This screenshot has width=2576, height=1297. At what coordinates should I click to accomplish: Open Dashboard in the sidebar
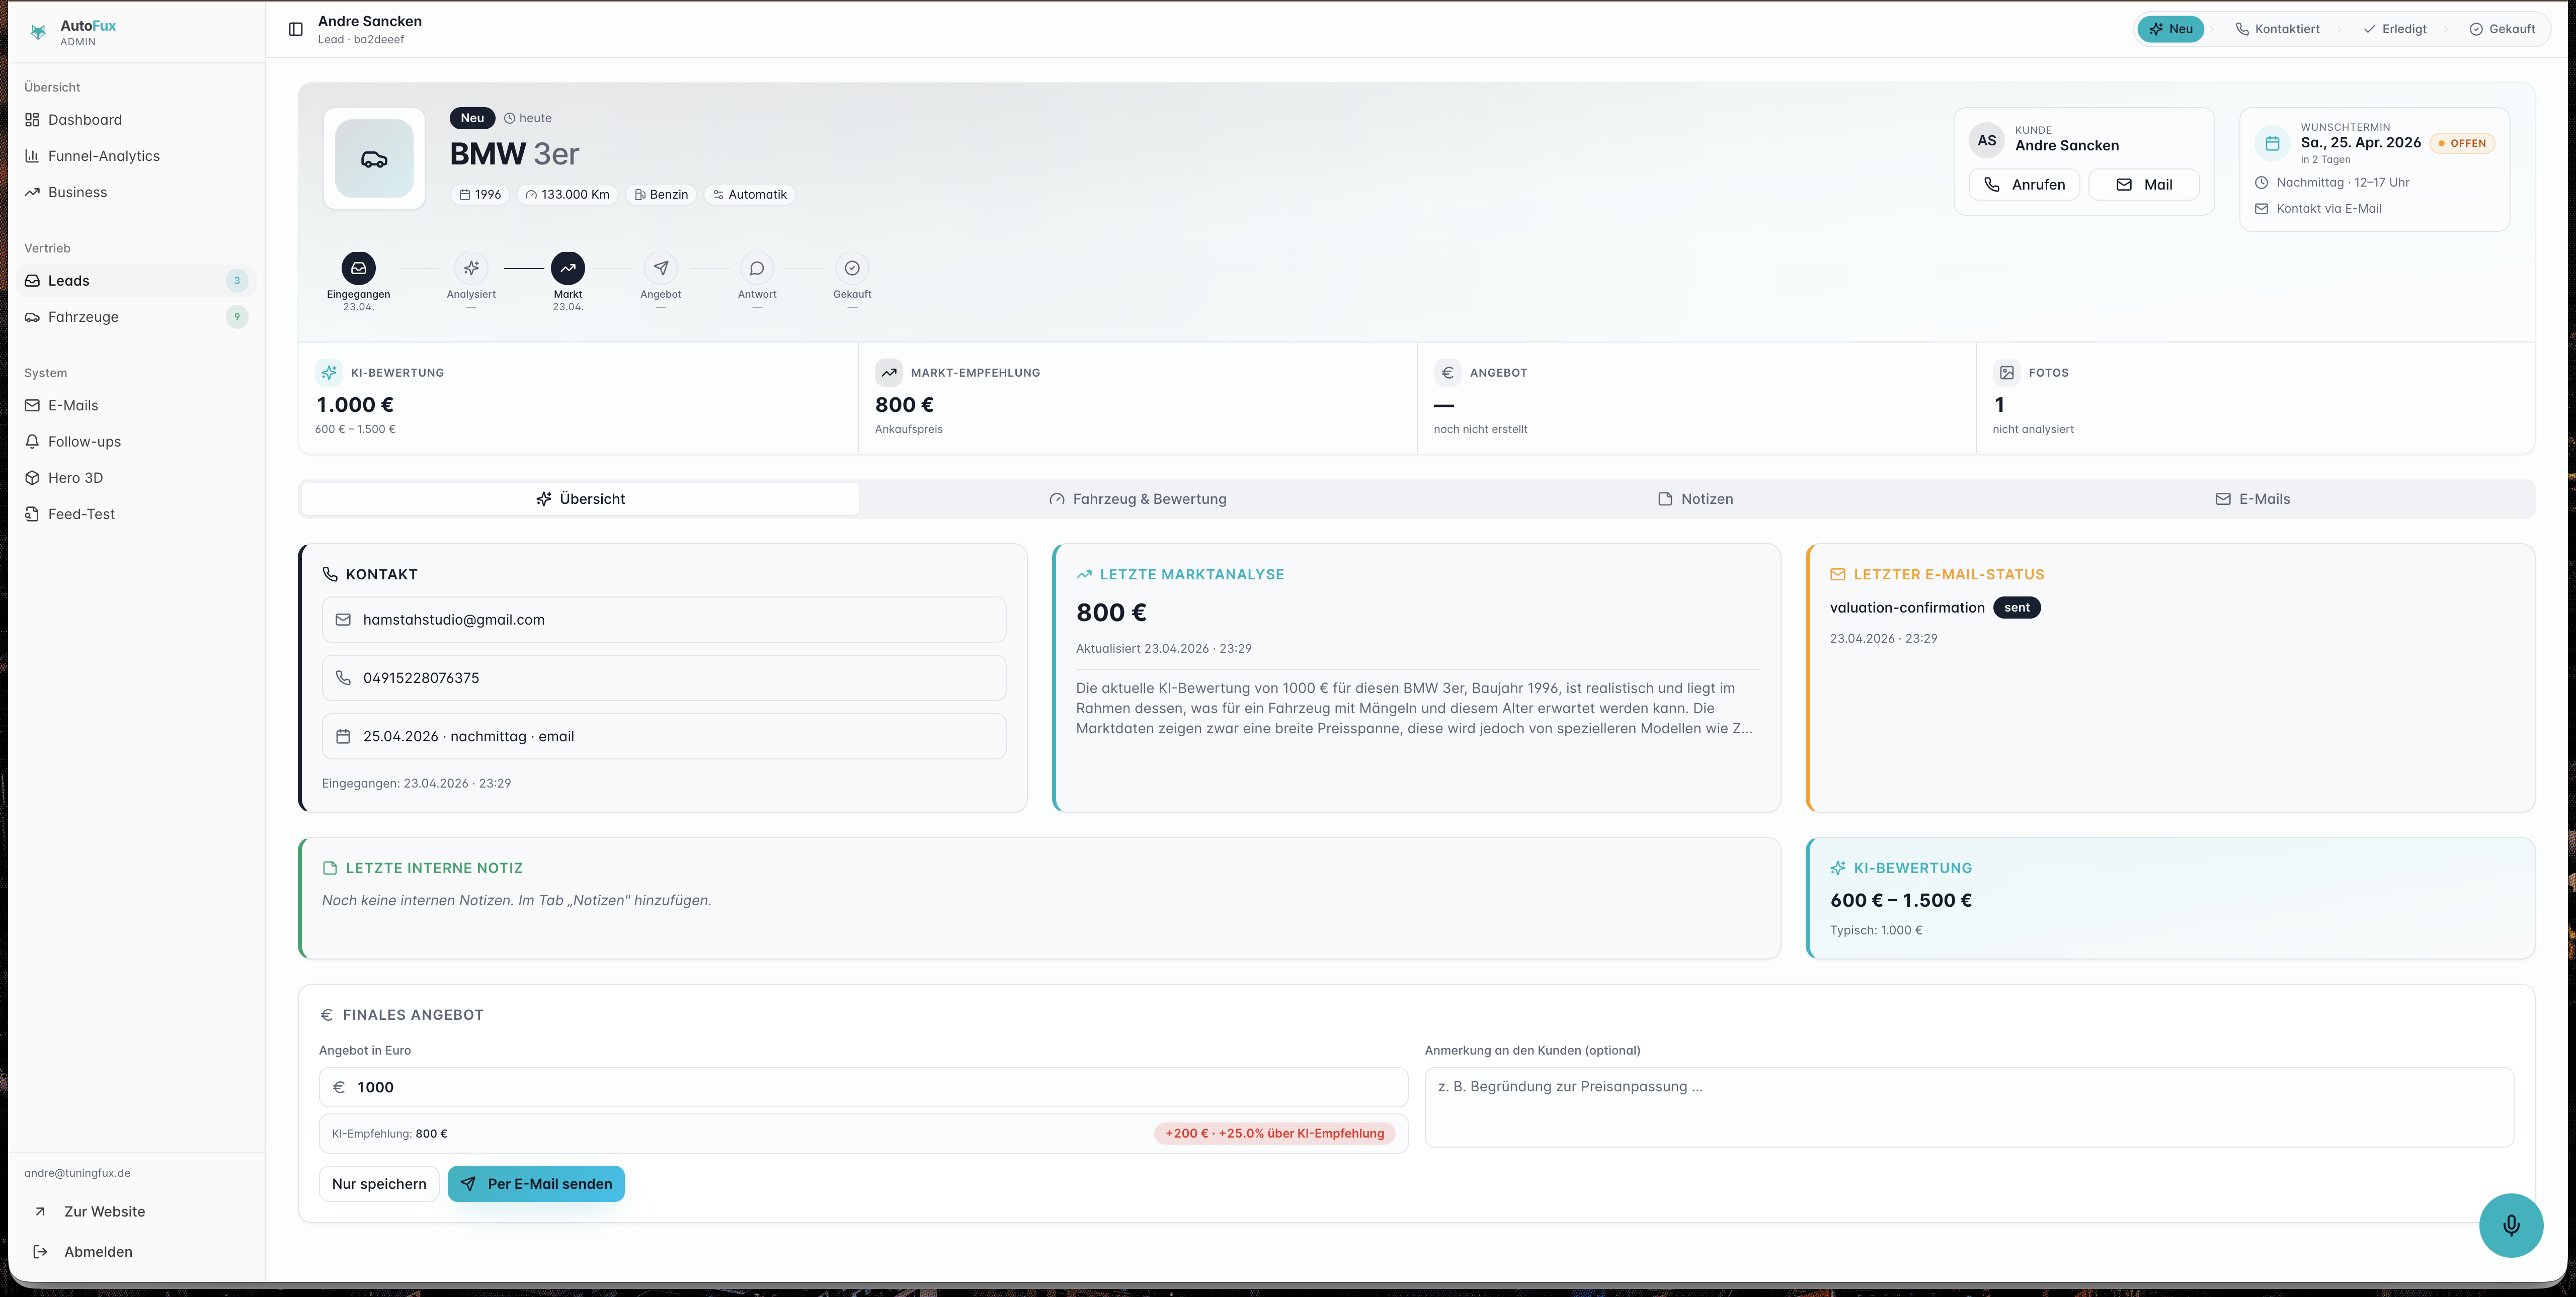pyautogui.click(x=136, y=120)
